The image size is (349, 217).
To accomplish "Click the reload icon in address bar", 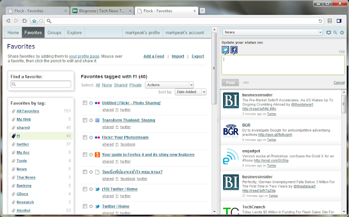I will click(x=320, y=21).
